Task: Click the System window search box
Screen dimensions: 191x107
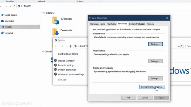Action: click(188, 46)
